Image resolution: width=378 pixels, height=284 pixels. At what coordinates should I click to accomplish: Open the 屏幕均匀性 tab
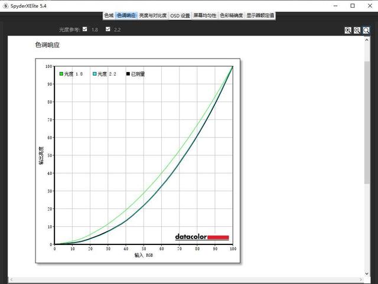pos(205,15)
